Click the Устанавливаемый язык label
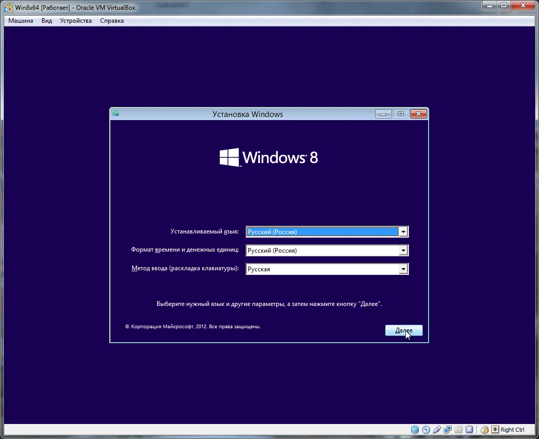Viewport: 539px width, 439px height. click(205, 232)
